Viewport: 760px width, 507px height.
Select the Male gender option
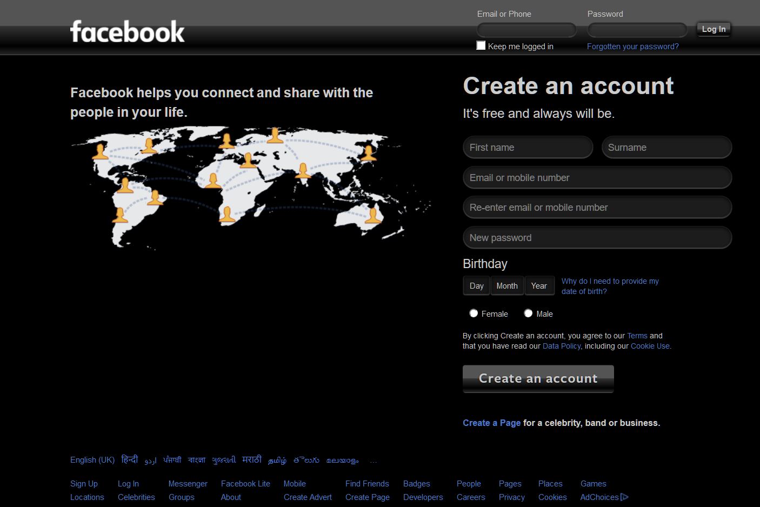click(528, 313)
